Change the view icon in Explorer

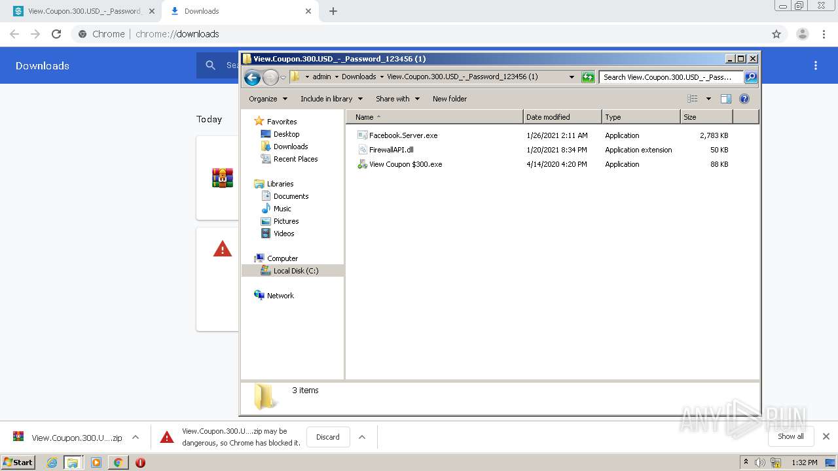click(x=693, y=99)
